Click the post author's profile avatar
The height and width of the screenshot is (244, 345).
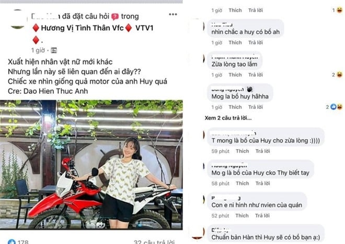pyautogui.click(x=18, y=19)
